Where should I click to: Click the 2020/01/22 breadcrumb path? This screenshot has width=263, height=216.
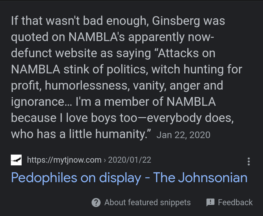coord(129,160)
